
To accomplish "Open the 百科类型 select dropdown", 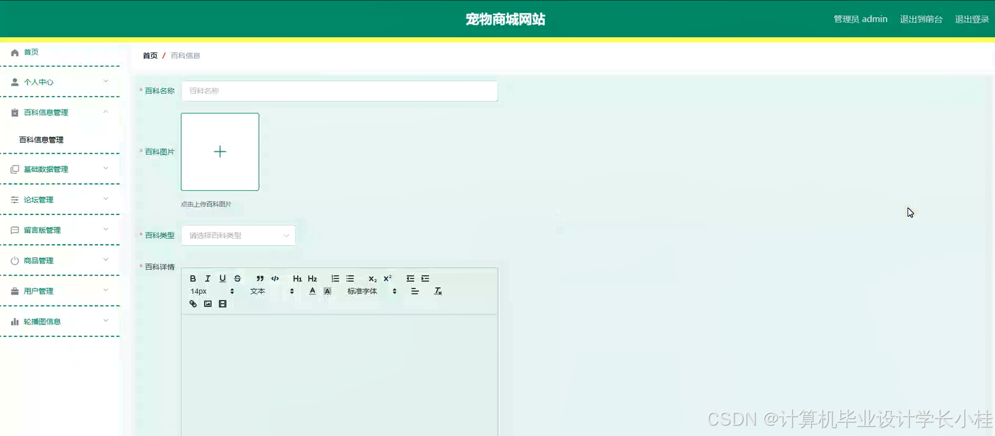I will click(x=238, y=236).
